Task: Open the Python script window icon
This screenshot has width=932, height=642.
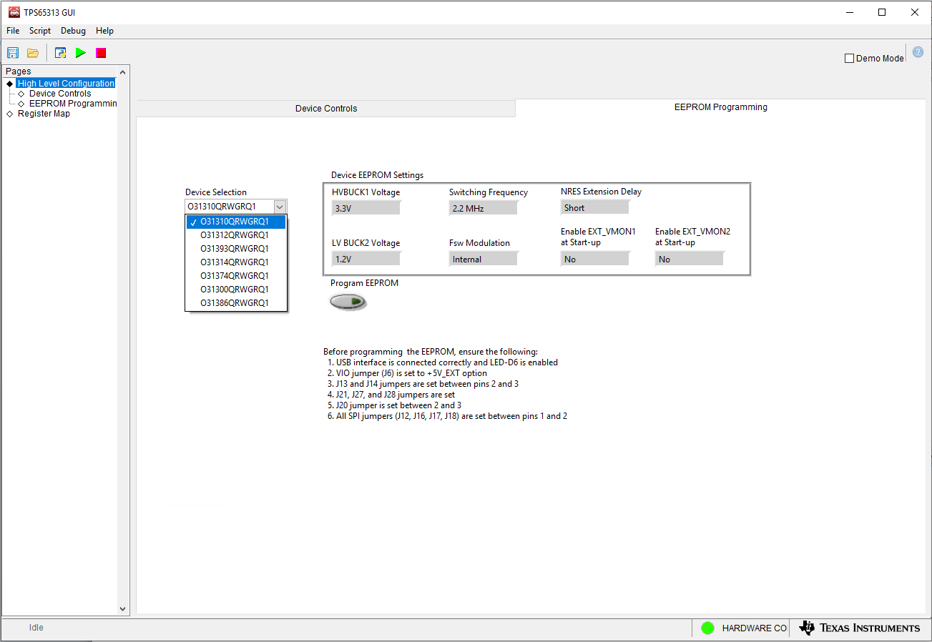Action: 61,53
